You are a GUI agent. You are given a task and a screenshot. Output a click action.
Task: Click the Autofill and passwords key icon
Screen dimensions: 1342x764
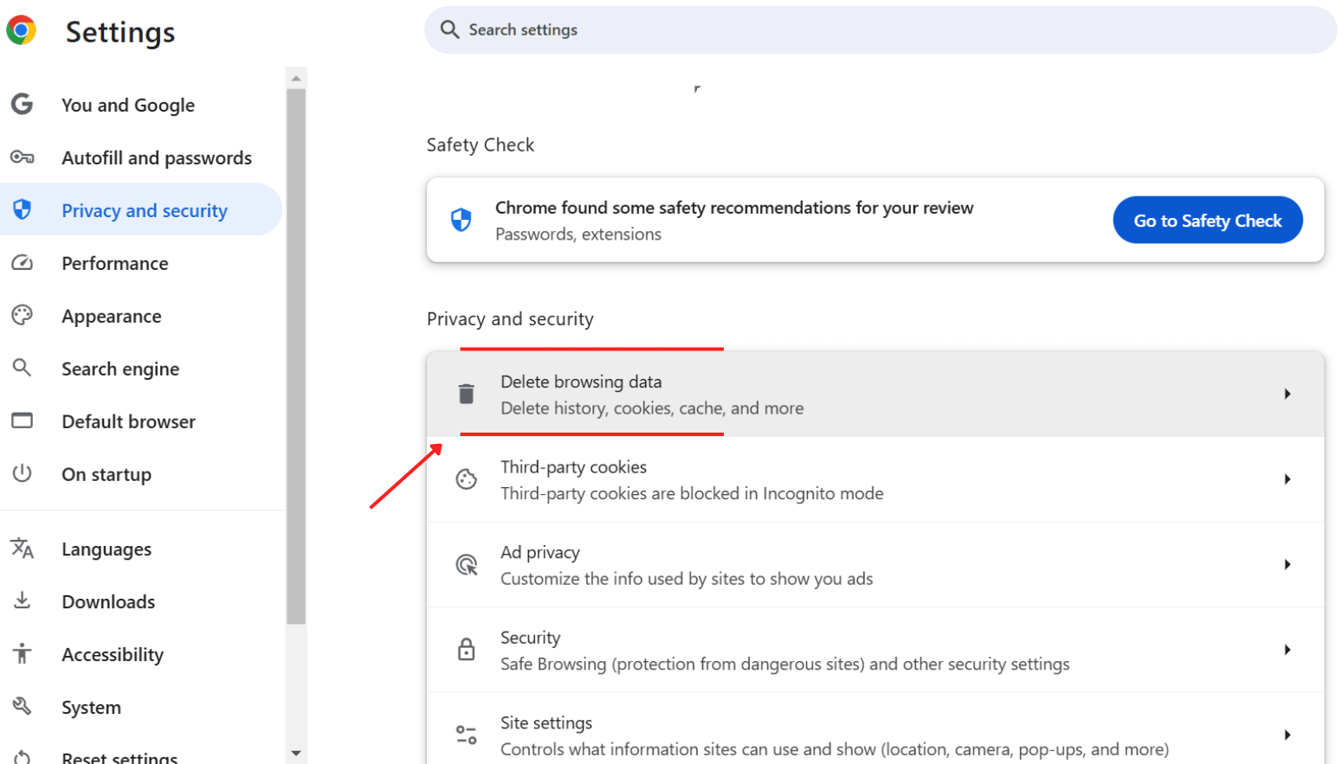point(22,157)
